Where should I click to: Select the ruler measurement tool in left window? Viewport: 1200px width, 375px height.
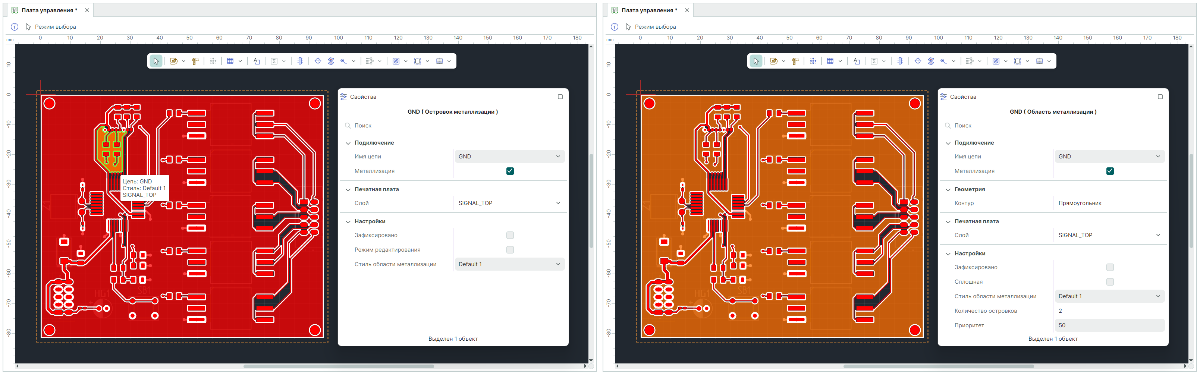[195, 61]
